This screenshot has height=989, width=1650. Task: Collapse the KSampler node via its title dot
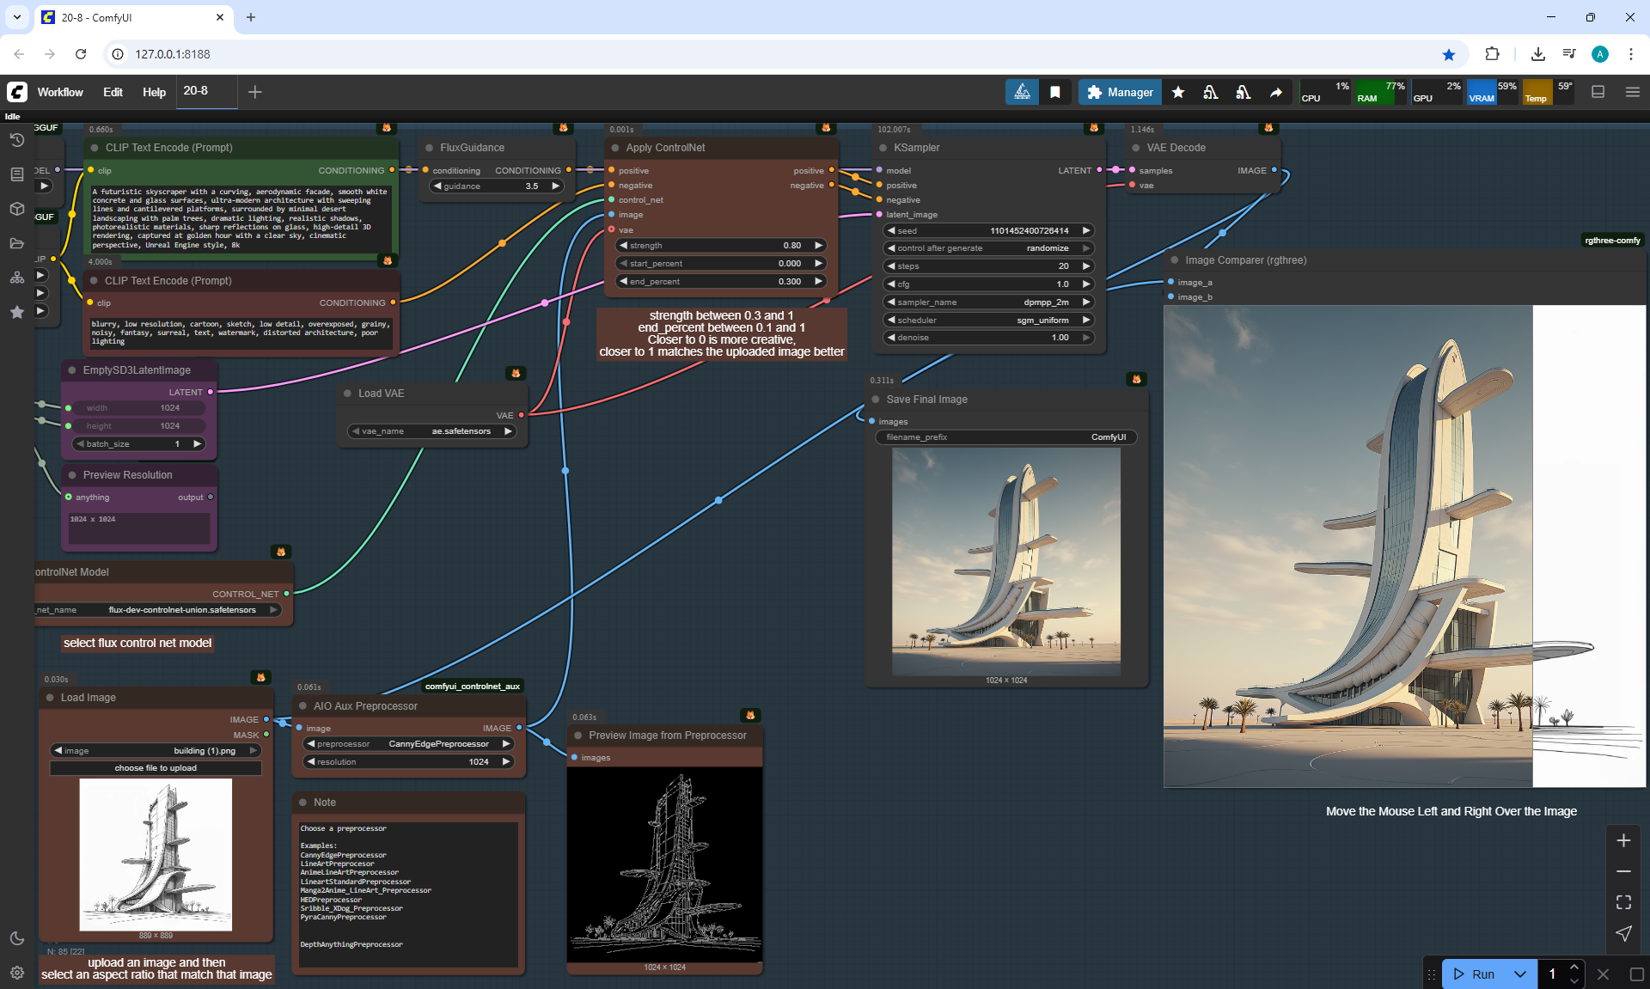[883, 148]
